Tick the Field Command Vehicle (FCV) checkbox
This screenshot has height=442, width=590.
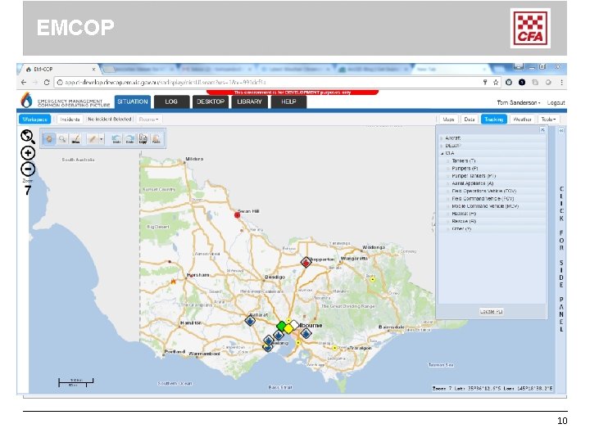pyautogui.click(x=448, y=198)
